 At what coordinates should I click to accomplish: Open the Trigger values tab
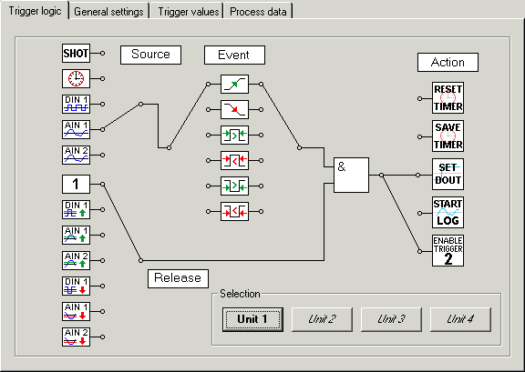click(188, 12)
